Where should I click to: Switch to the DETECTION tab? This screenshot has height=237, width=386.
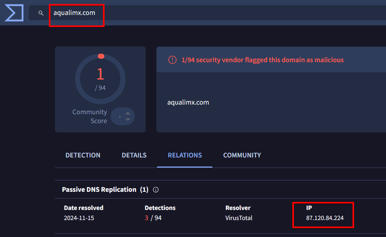click(83, 155)
